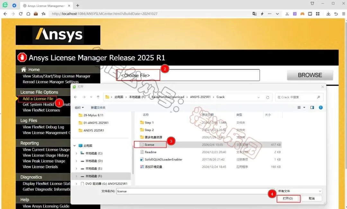Reload the page with refresh icon
The height and width of the screenshot is (209, 347).
coord(21,14)
